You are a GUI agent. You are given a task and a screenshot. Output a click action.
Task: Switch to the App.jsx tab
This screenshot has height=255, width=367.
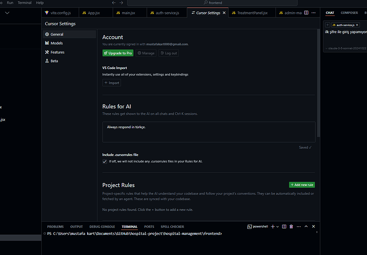[96, 13]
